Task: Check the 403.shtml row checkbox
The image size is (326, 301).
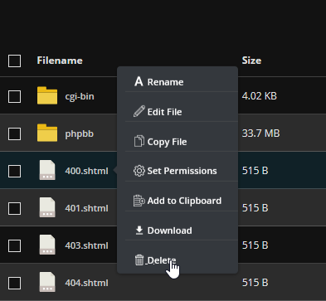Action: [x=14, y=245]
